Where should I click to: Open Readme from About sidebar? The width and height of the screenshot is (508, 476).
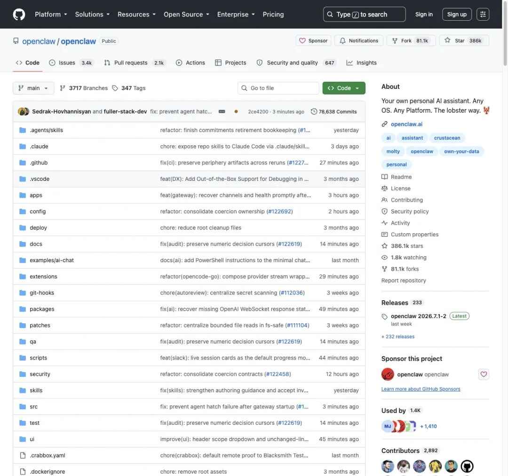click(x=397, y=177)
